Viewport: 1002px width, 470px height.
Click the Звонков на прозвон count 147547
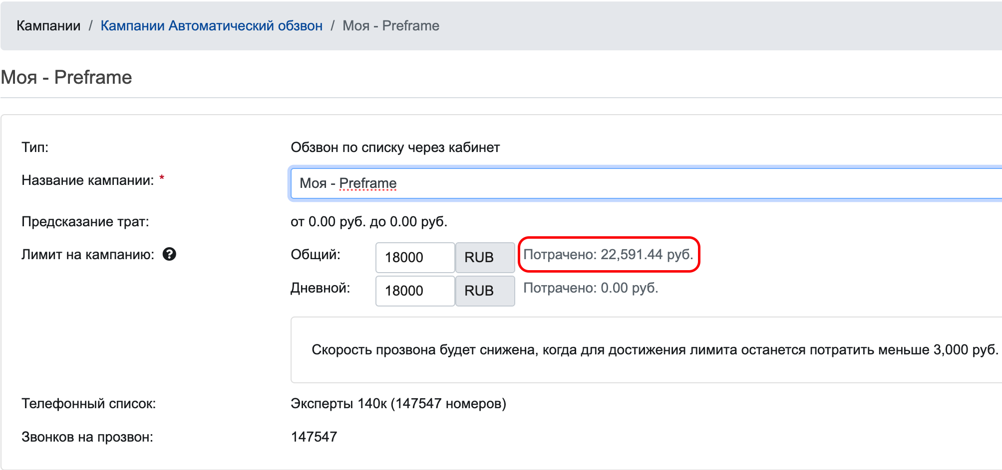(314, 437)
